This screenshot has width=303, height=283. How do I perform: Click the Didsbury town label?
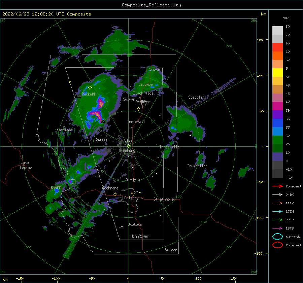(x=127, y=151)
